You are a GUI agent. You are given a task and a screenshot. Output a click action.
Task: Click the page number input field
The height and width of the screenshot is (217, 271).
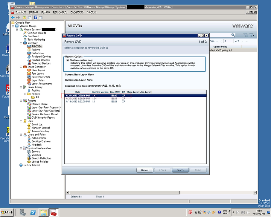[x=228, y=41]
